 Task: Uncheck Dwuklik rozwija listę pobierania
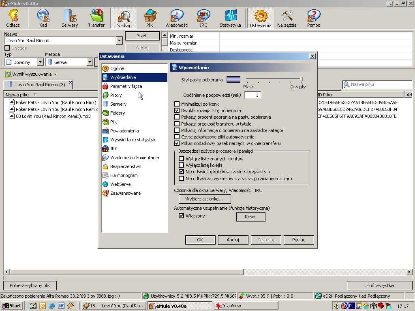point(177,111)
